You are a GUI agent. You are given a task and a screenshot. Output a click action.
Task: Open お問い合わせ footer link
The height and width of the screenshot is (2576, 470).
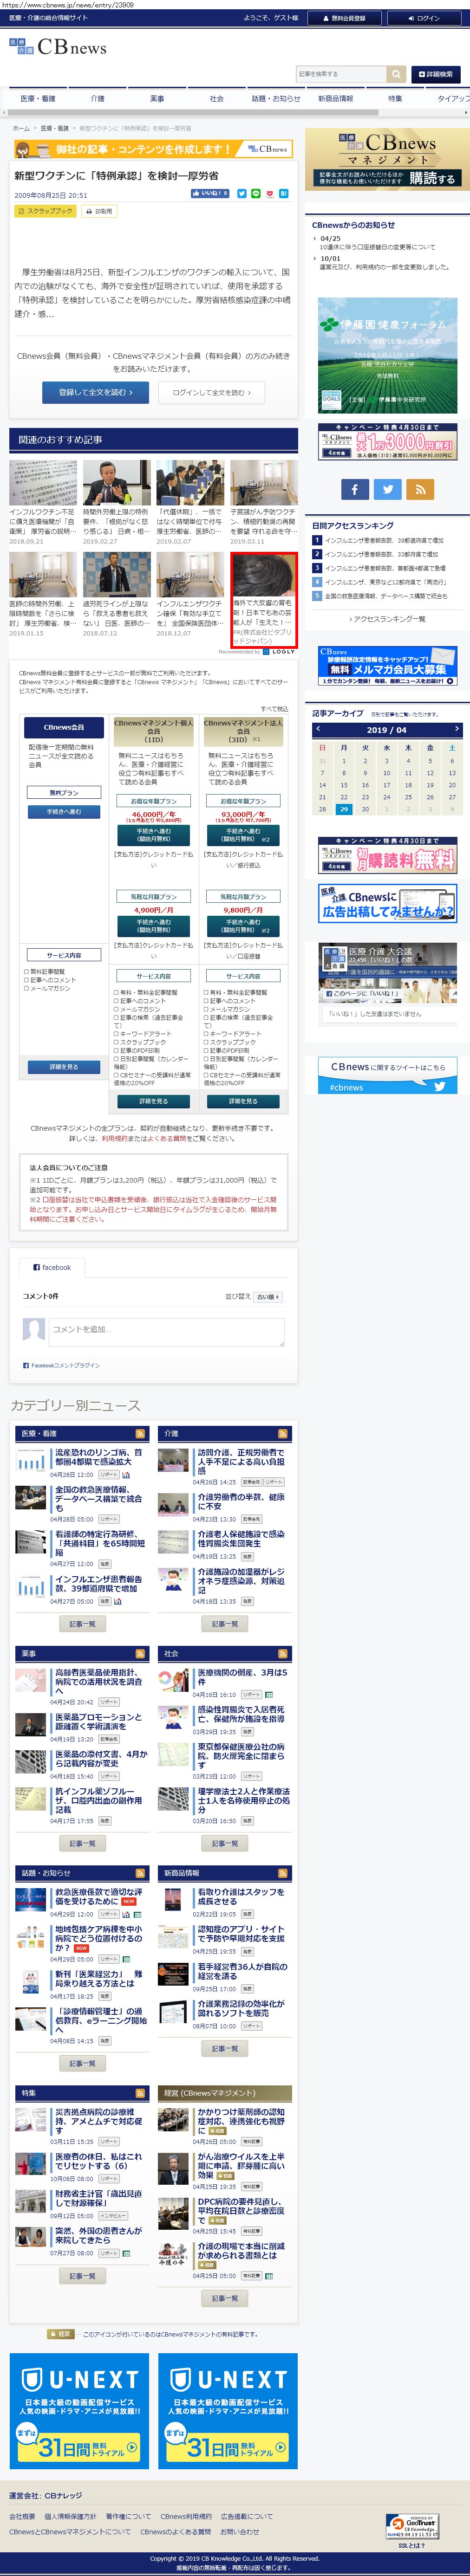(239, 2531)
